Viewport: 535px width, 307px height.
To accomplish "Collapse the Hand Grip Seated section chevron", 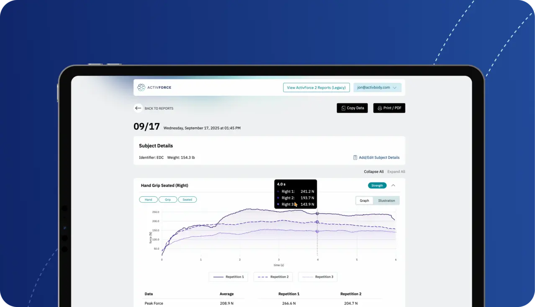I will tap(393, 186).
